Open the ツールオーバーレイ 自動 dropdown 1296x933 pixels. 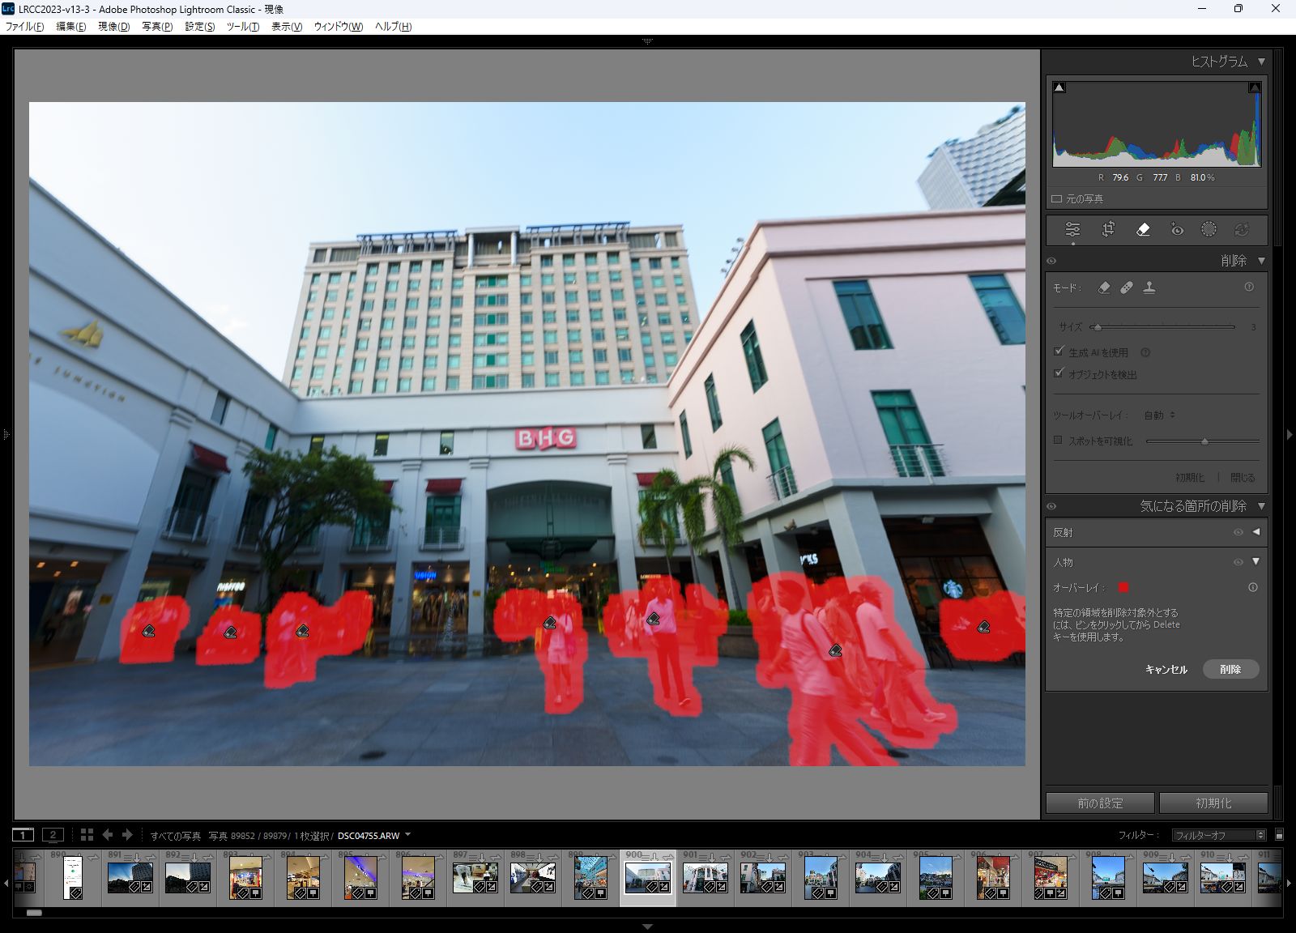coord(1160,415)
